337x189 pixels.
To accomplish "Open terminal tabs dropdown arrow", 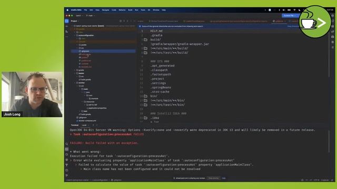I will (97, 125).
